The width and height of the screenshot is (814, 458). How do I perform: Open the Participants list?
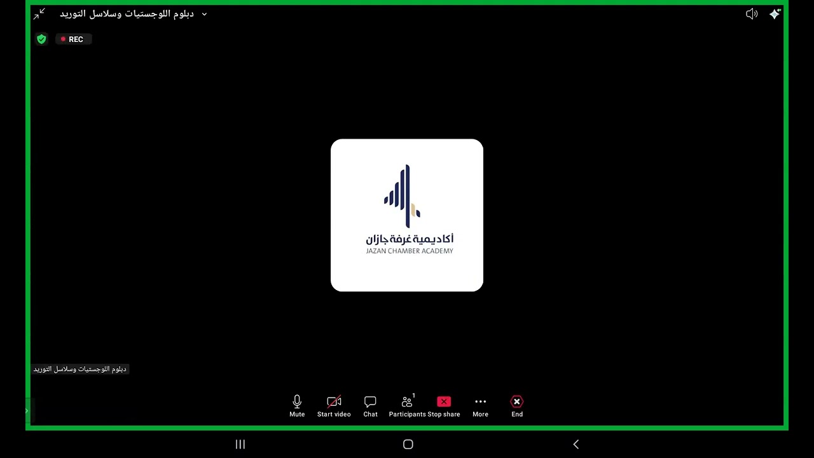click(407, 406)
